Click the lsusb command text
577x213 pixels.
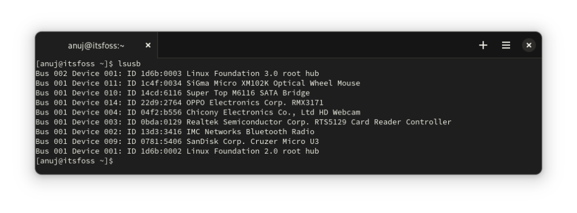129,64
